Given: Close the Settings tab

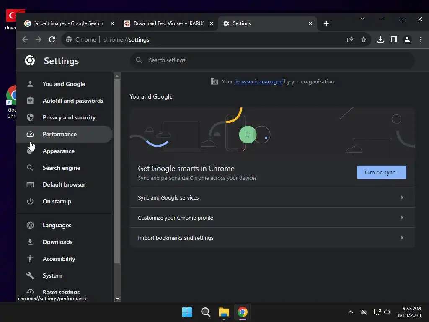Looking at the screenshot, I should 310,23.
